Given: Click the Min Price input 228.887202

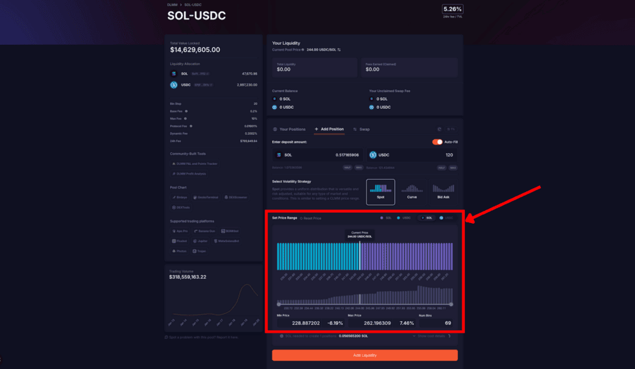Looking at the screenshot, I should (301, 323).
